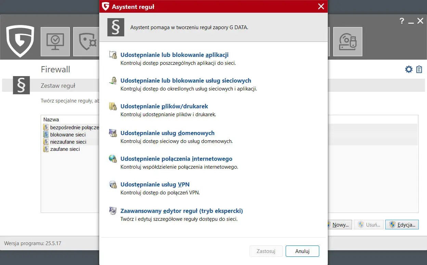The width and height of the screenshot is (427, 265).
Task: Click the paragraph icon beside Zestaw reguł
Action: [21, 85]
